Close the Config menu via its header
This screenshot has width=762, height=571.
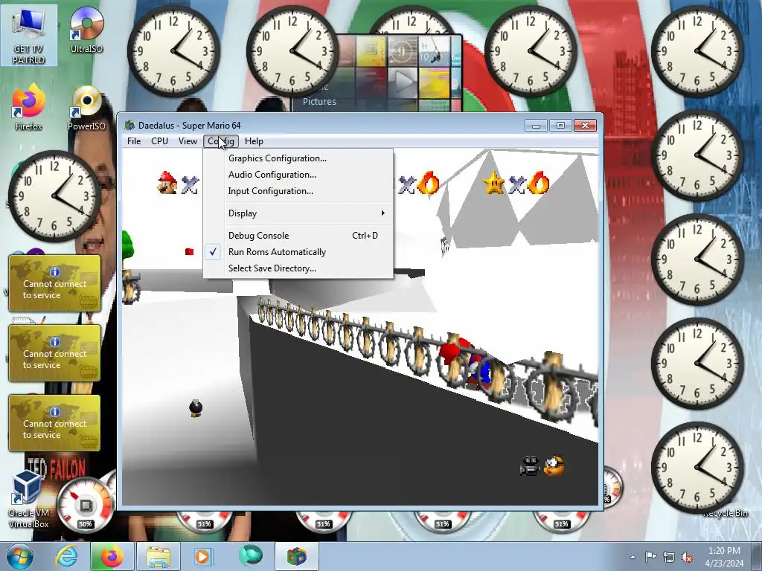point(221,141)
